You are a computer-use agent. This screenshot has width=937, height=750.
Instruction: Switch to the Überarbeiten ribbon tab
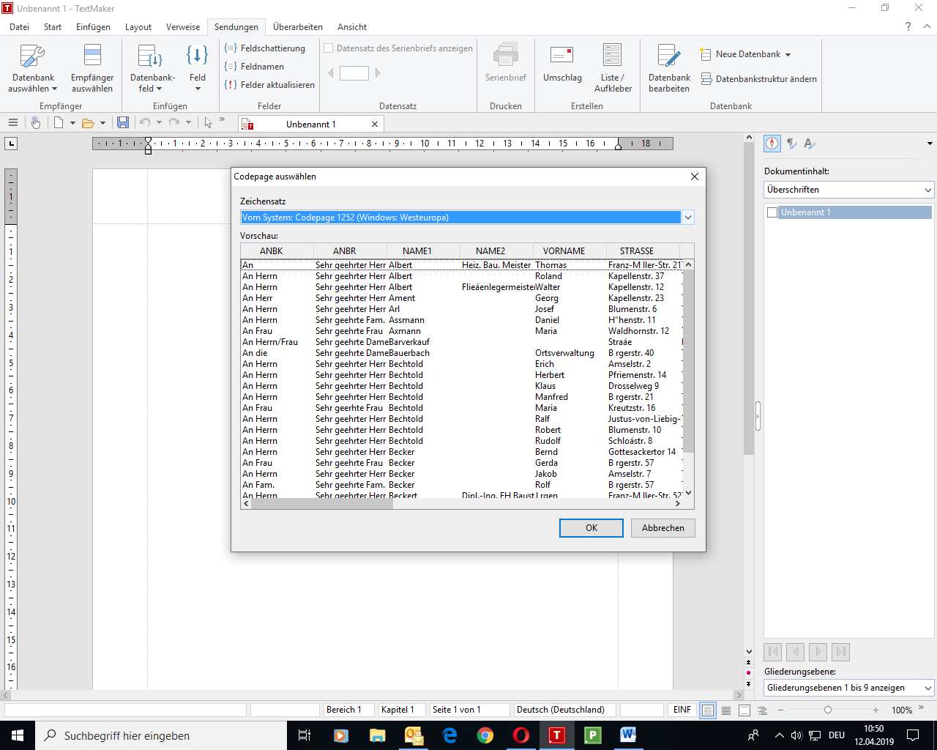click(298, 27)
